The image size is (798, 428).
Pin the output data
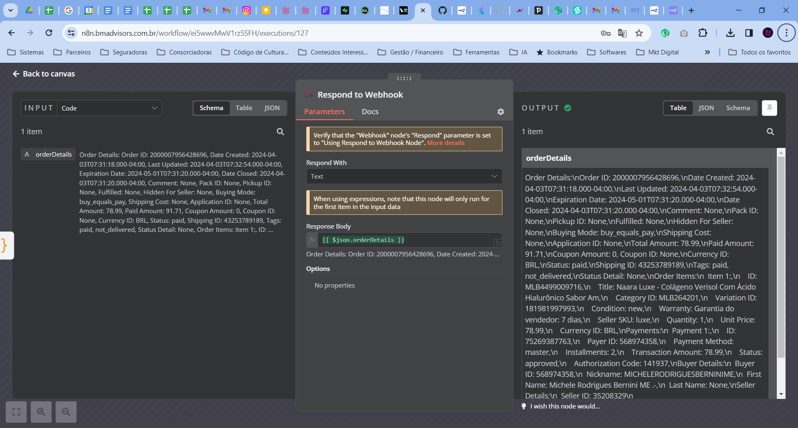pos(769,108)
